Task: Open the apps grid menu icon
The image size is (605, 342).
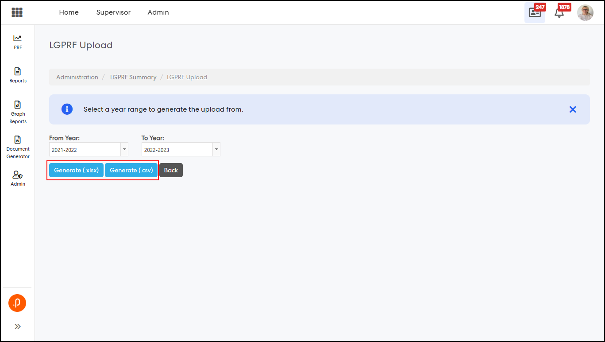Action: pos(17,12)
